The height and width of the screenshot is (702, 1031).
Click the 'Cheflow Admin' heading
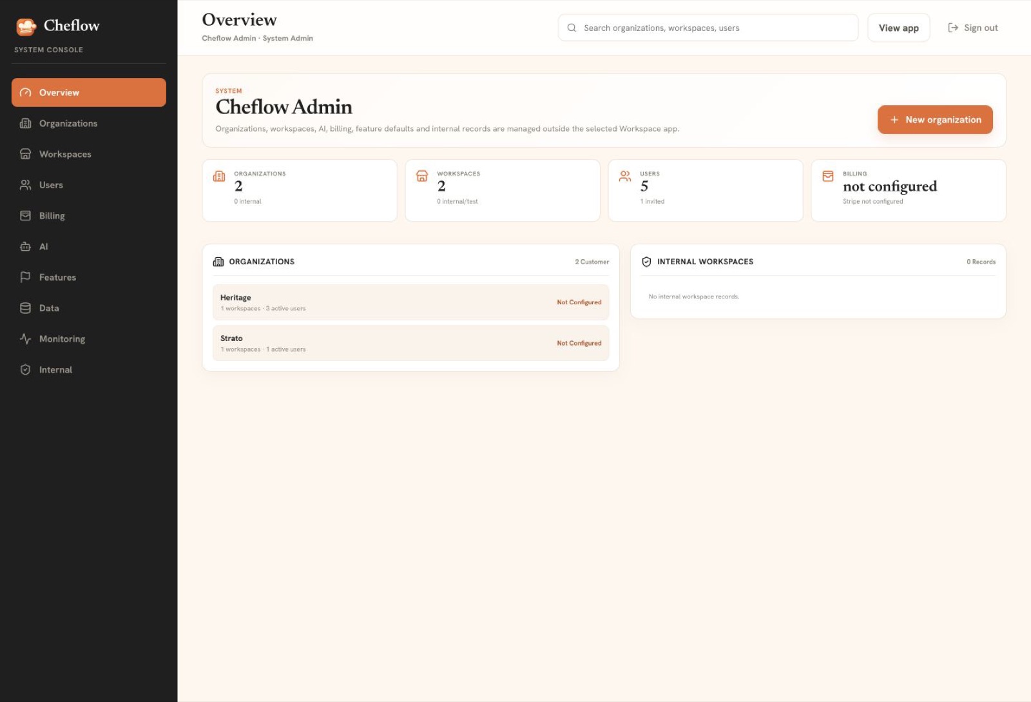pos(284,107)
